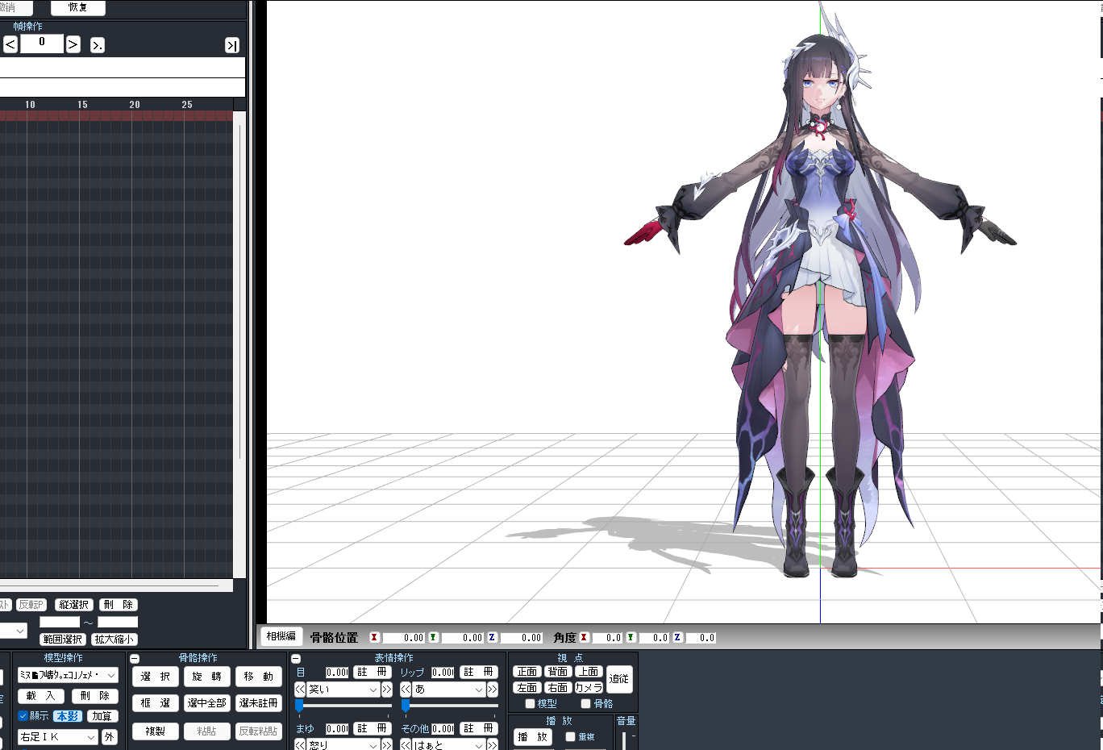The height and width of the screenshot is (750, 1103).
Task: Click the green Y icon for 角度
Action: point(631,637)
